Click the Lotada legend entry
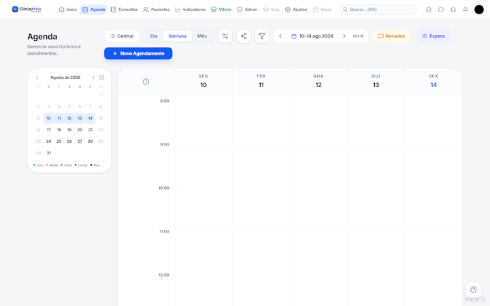 (81, 165)
